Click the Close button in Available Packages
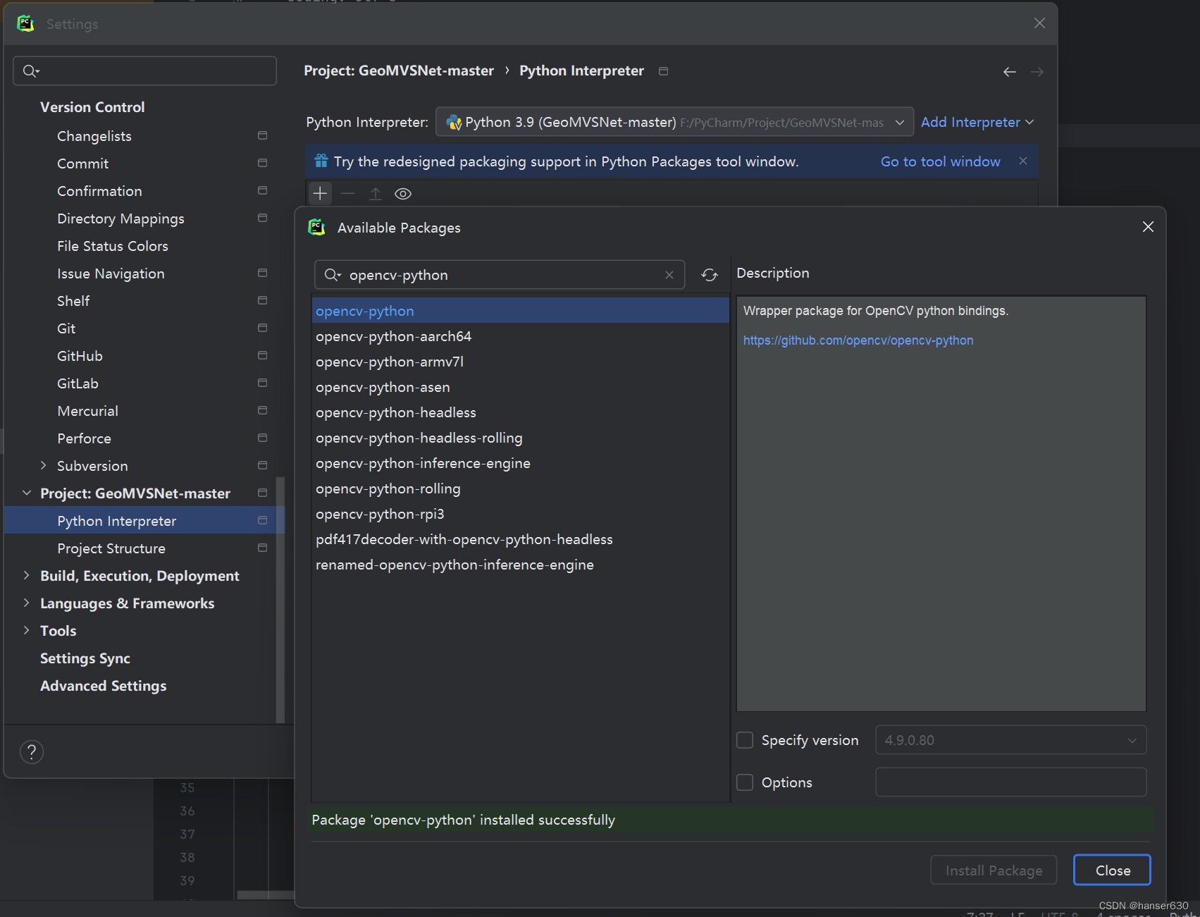The image size is (1200, 917). click(x=1113, y=870)
